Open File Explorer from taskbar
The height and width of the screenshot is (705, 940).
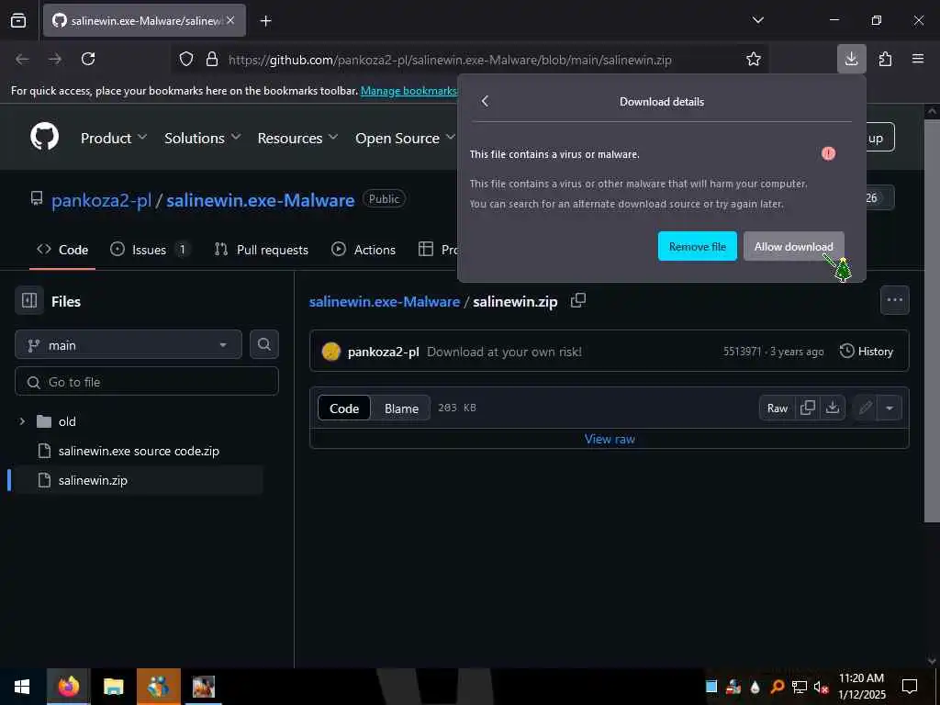tap(113, 687)
